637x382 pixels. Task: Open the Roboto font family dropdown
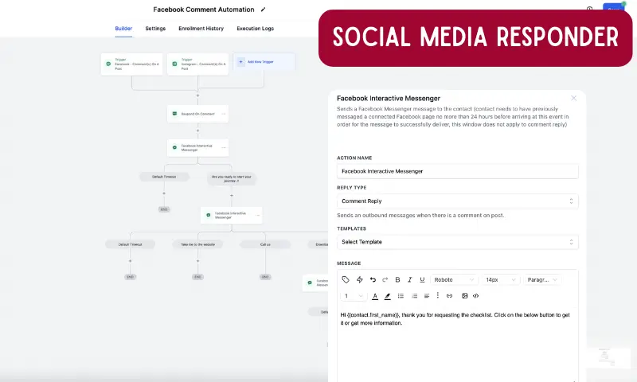pyautogui.click(x=455, y=280)
